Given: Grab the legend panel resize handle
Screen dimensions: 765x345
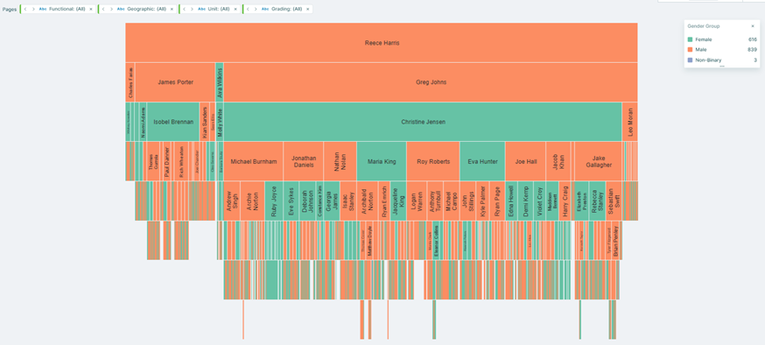Looking at the screenshot, I should (x=722, y=66).
